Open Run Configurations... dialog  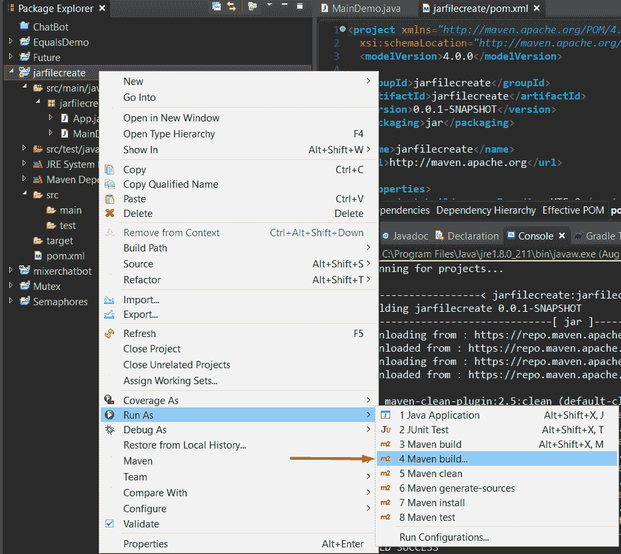coord(444,537)
